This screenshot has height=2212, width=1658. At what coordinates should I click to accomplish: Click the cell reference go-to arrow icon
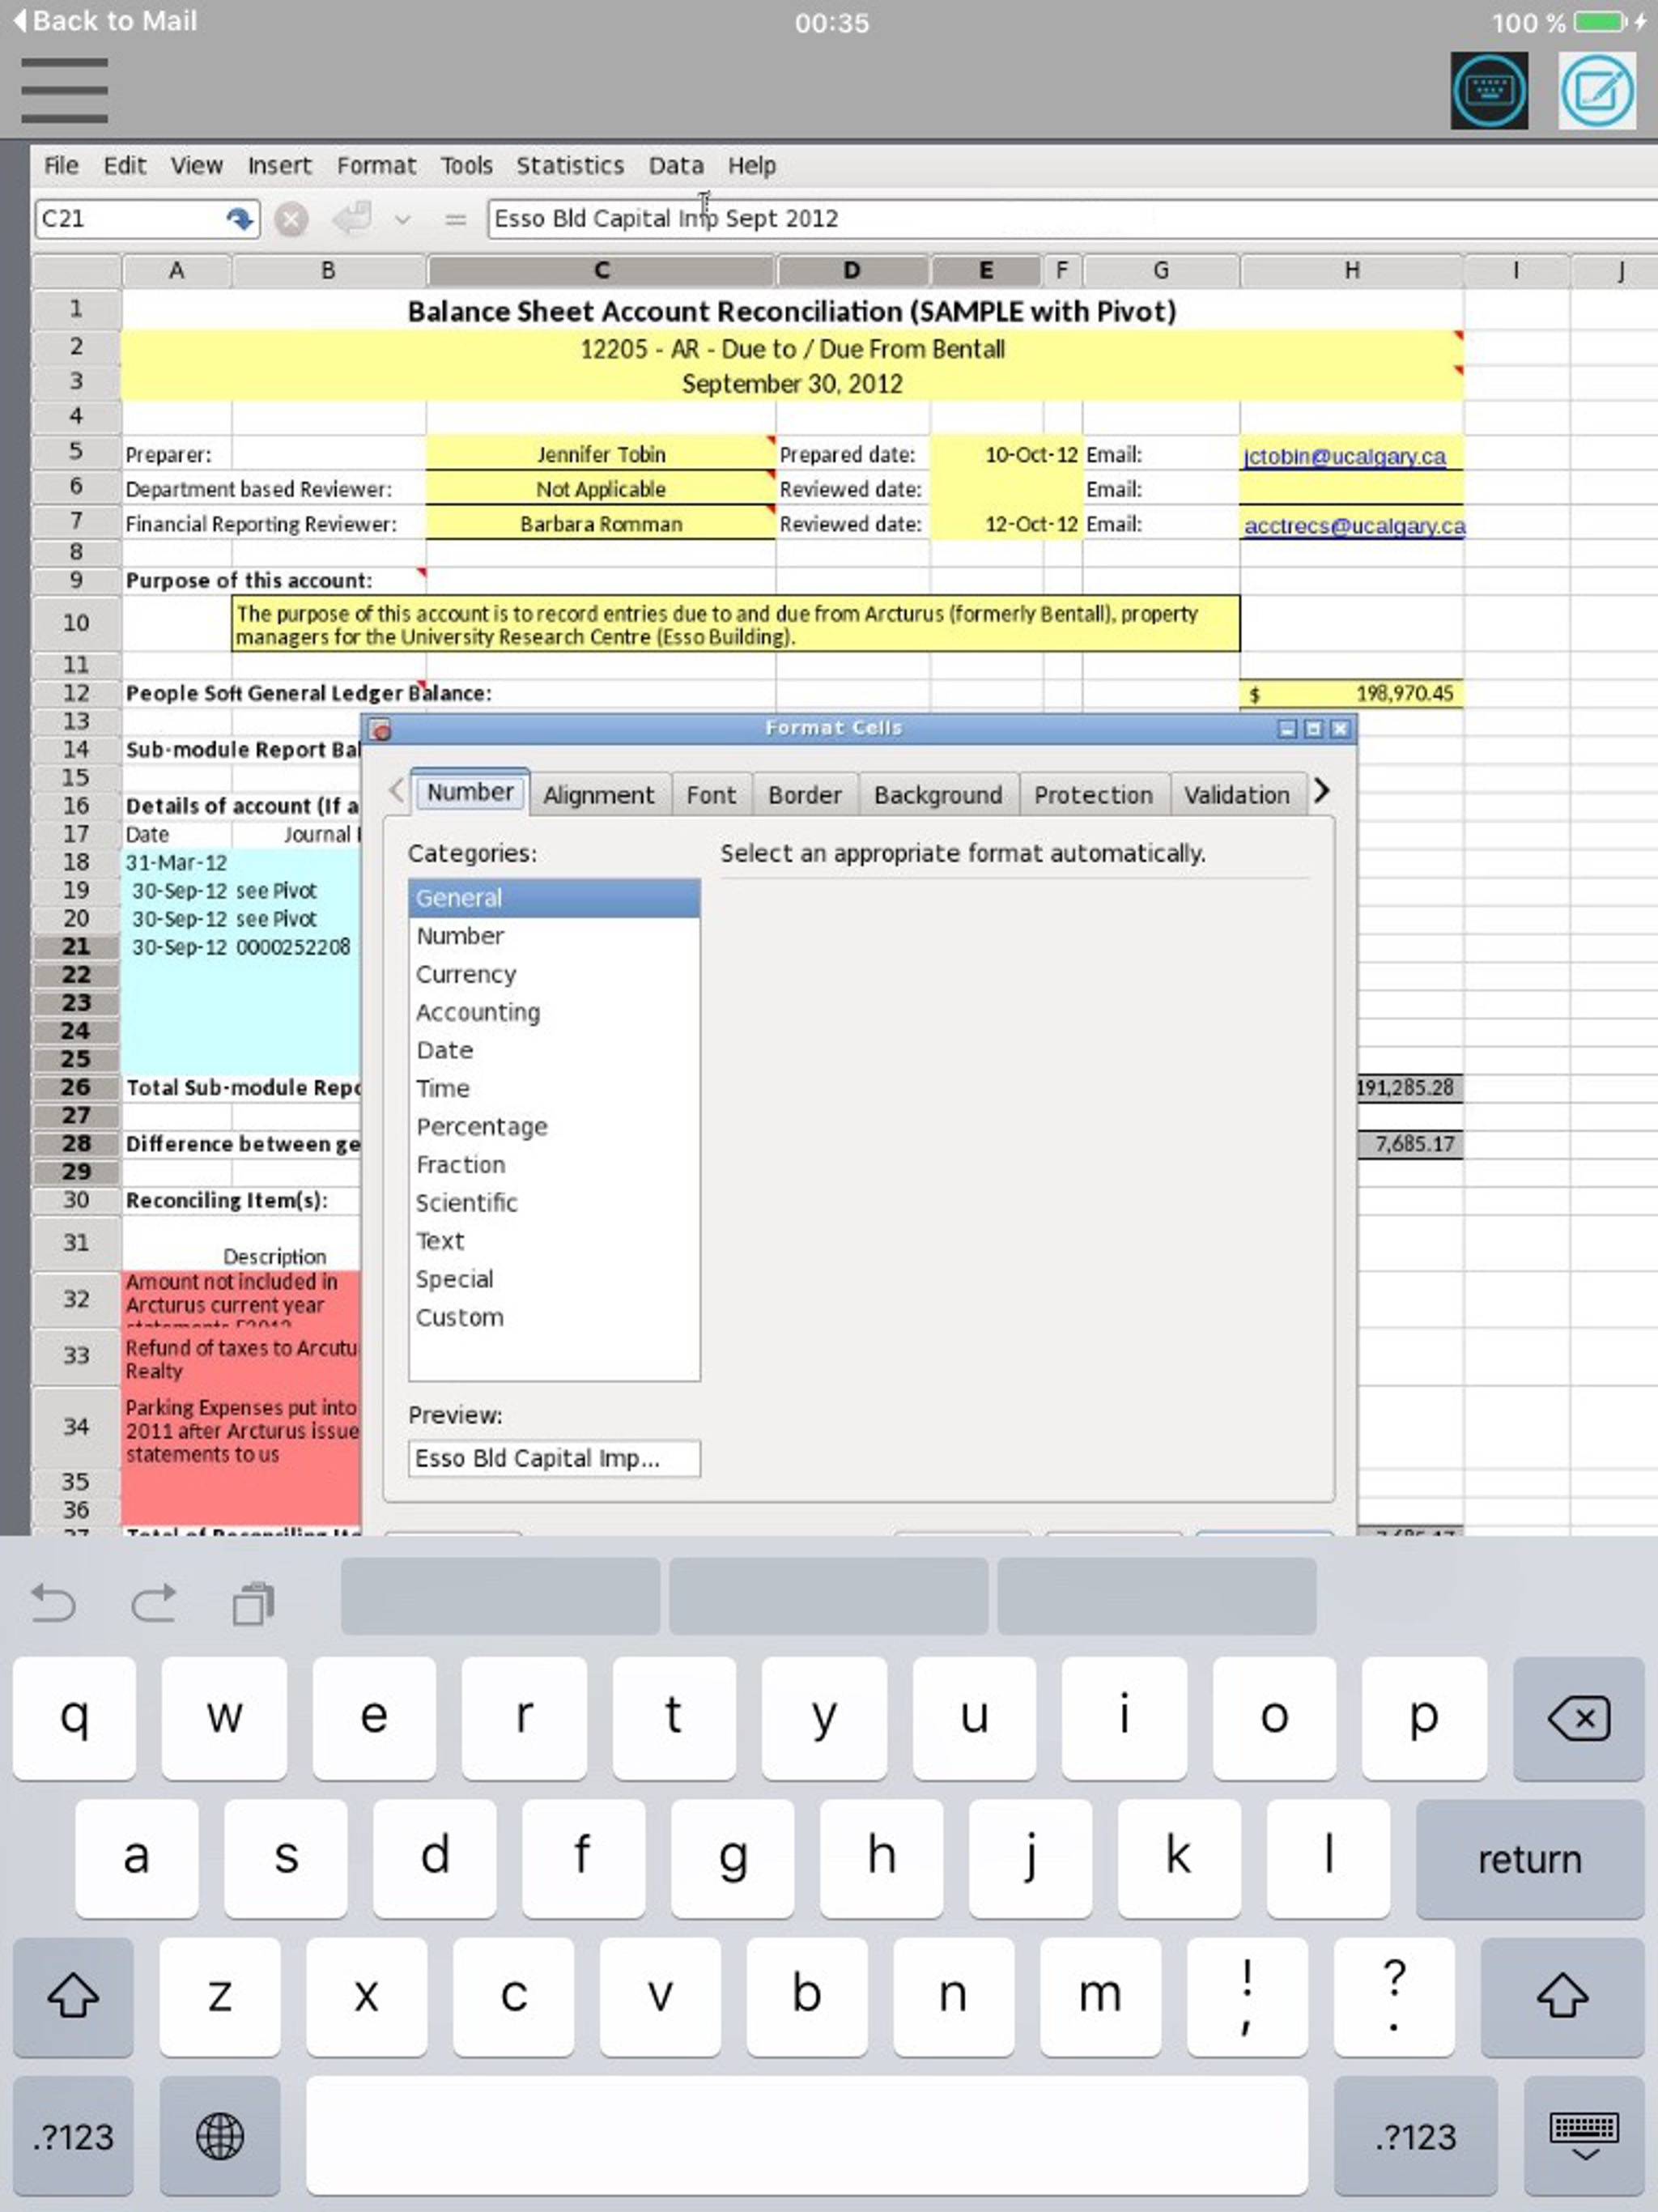(x=239, y=219)
